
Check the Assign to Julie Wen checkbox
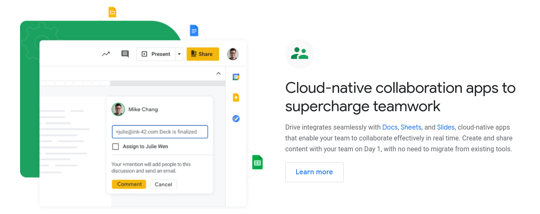point(116,147)
